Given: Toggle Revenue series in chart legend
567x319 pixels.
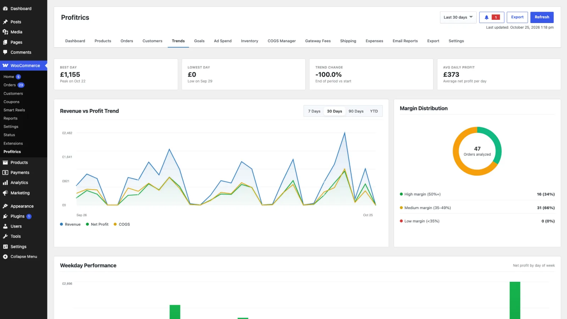Looking at the screenshot, I should 70,224.
